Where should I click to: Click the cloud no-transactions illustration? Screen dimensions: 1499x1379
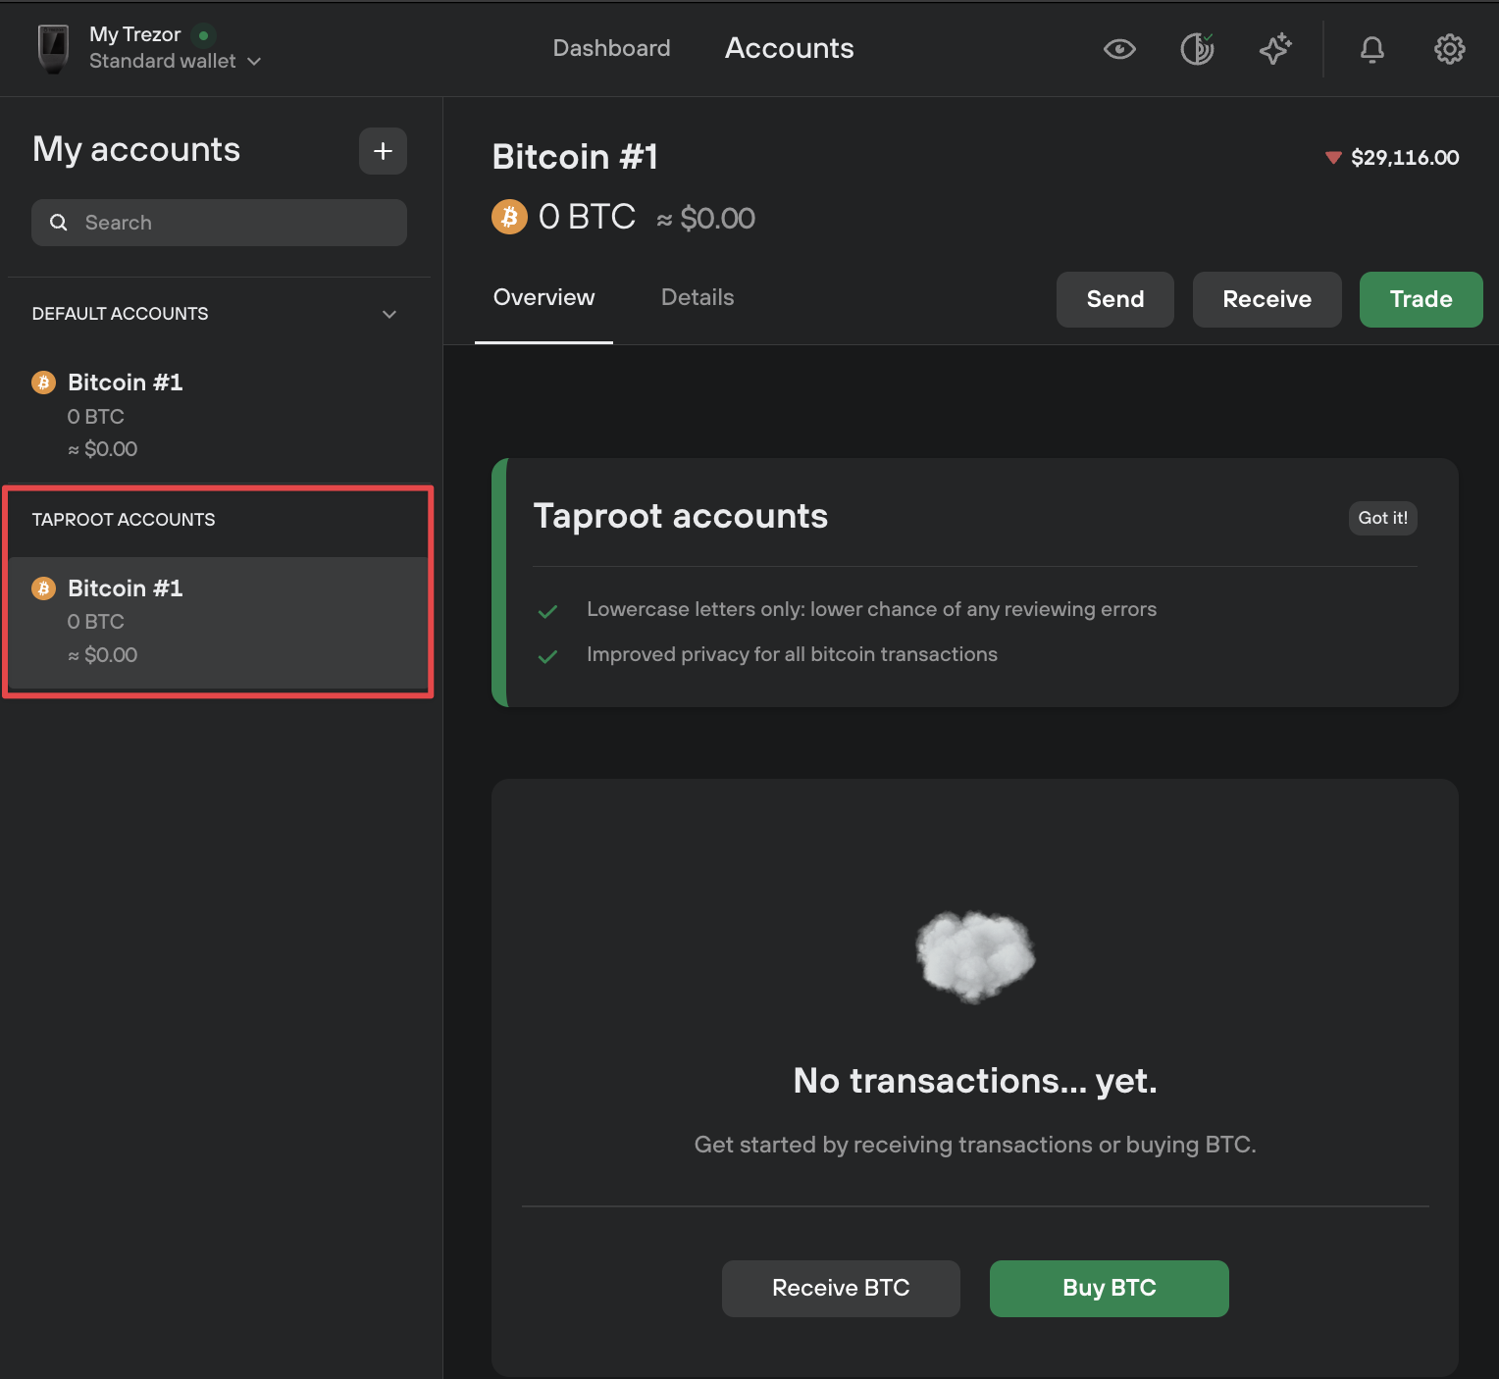tap(975, 956)
